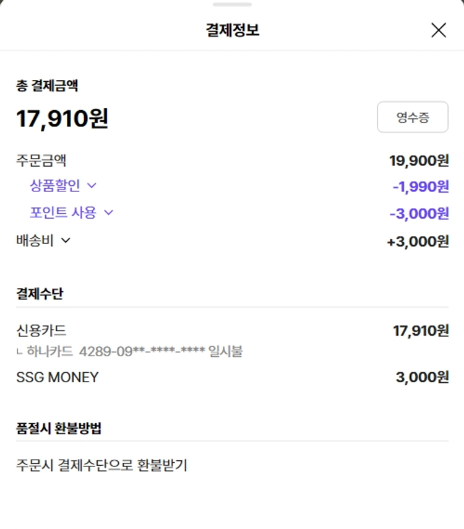Click the 주문금액 19,900원 value
The height and width of the screenshot is (529, 464).
(x=419, y=161)
